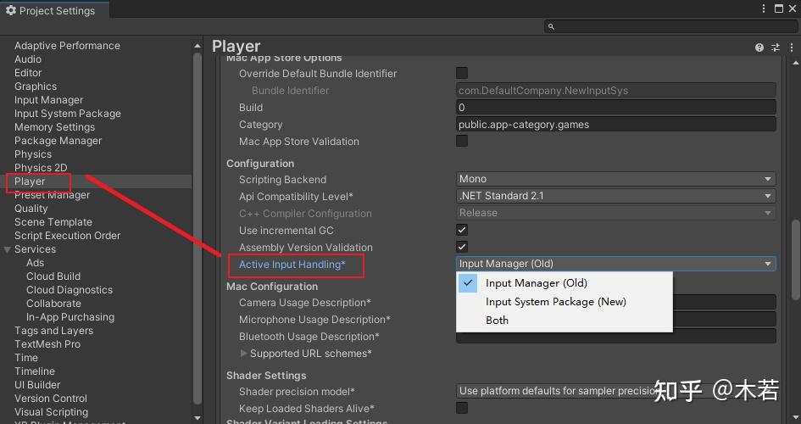Open the Api Compatibility Level dropdown

tap(615, 196)
